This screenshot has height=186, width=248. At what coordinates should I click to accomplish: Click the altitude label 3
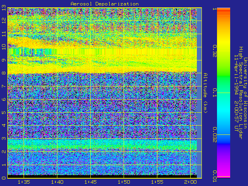coord(4,139)
